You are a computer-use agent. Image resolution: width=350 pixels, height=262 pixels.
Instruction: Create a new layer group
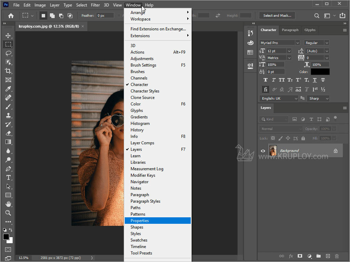pyautogui.click(x=319, y=256)
